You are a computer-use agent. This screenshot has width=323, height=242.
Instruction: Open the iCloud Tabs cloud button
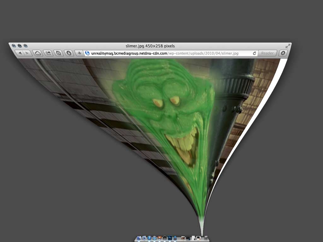click(x=38, y=53)
